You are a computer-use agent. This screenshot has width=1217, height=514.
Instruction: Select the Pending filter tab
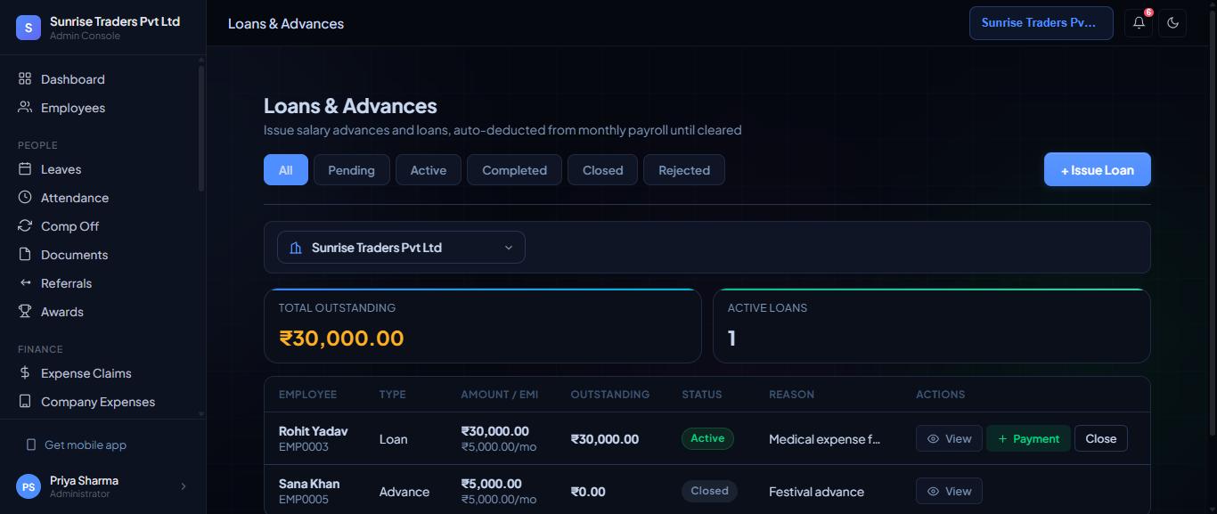pos(352,170)
